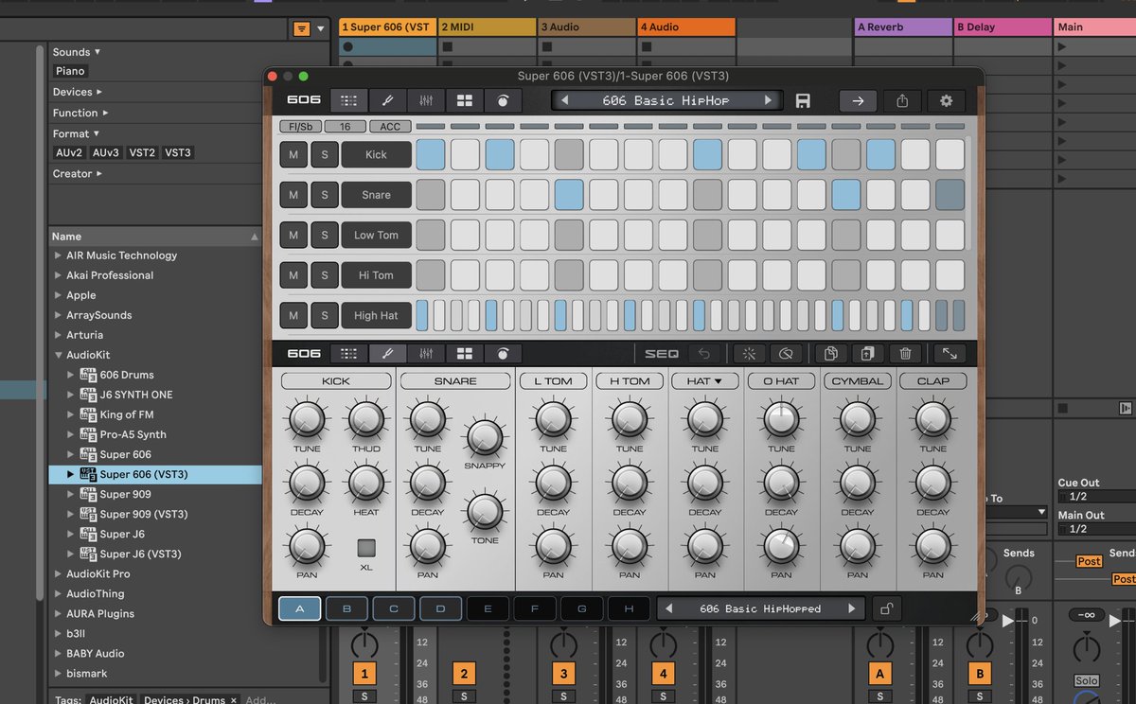Click the Kick instrument label in sequencer
1136x704 pixels.
[x=376, y=154]
